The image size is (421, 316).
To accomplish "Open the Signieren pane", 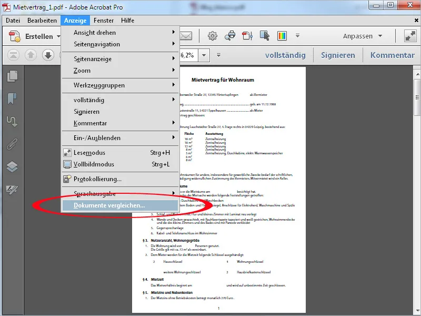I will point(338,55).
